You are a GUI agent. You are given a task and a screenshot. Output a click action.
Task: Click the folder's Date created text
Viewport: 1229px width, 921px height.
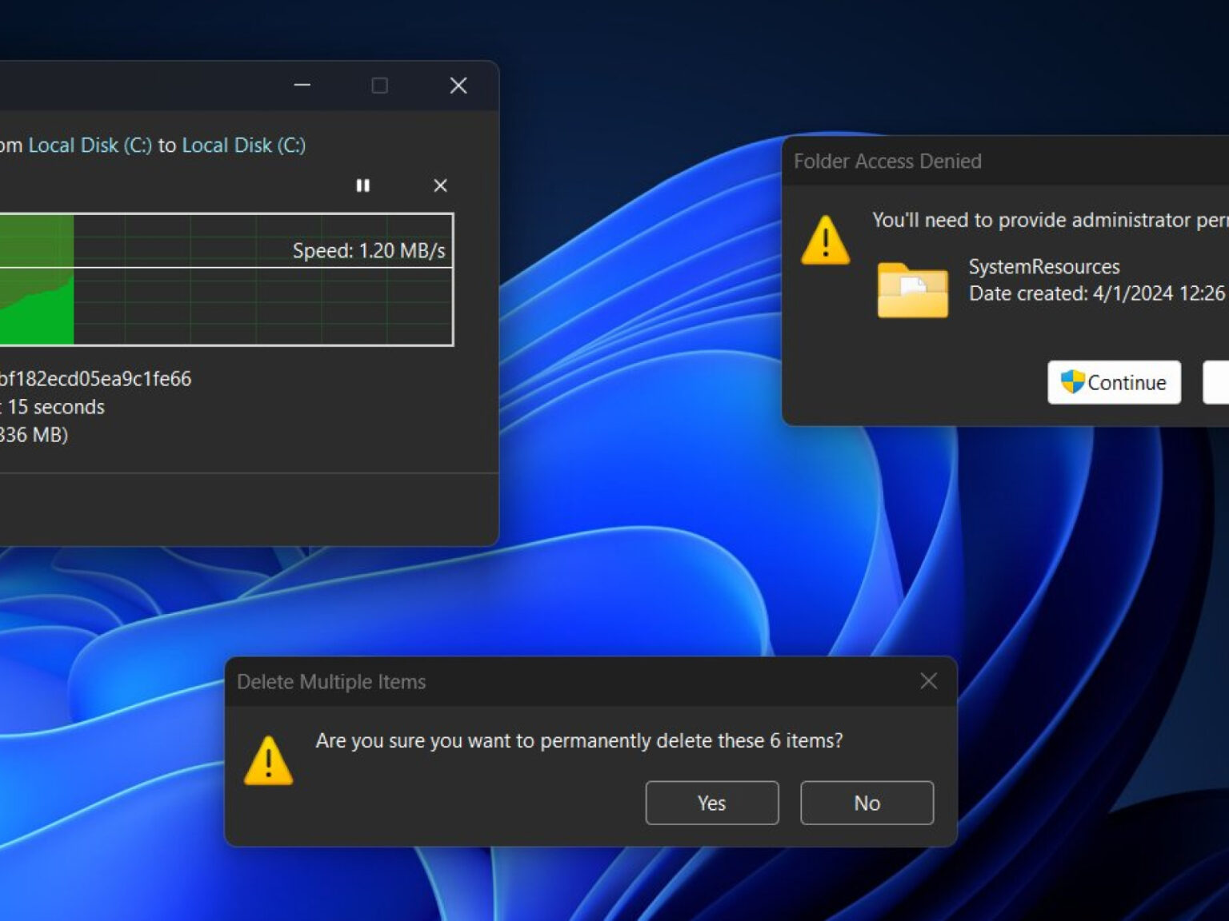pos(1096,293)
